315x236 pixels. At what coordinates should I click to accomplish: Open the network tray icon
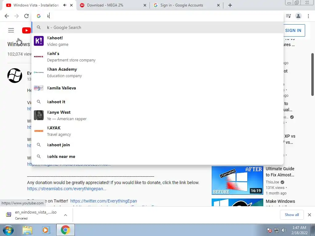(277, 230)
